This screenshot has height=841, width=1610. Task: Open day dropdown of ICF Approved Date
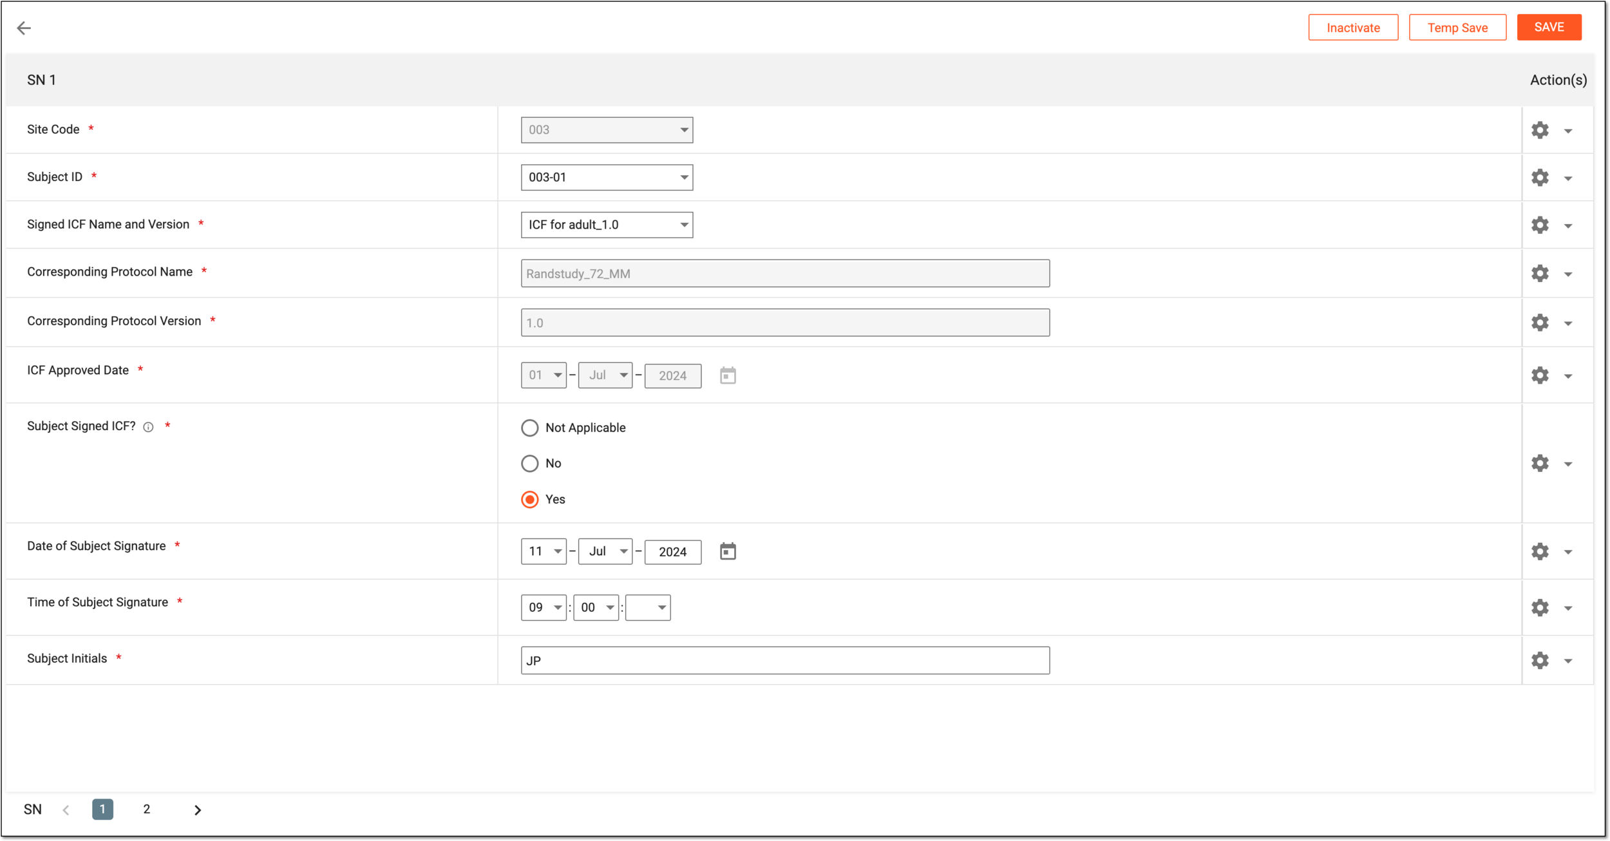pos(544,375)
